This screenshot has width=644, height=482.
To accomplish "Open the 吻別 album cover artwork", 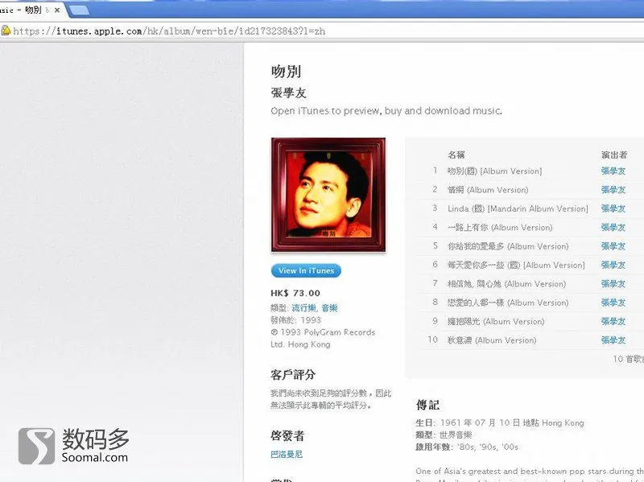I will tap(328, 195).
